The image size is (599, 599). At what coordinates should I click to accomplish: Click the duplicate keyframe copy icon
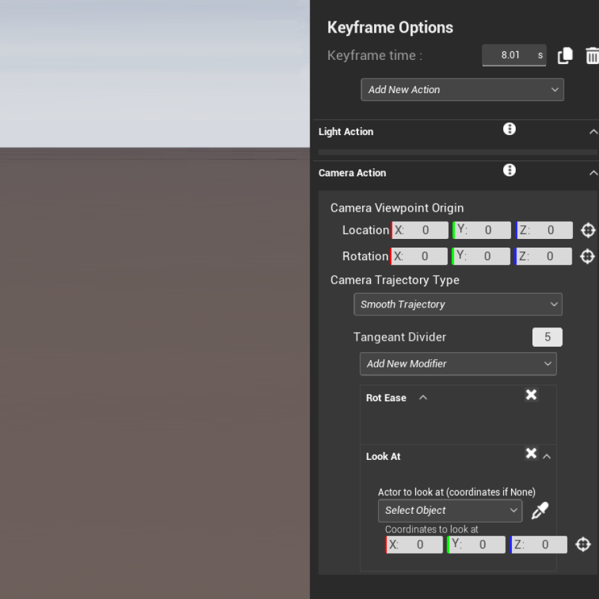564,56
